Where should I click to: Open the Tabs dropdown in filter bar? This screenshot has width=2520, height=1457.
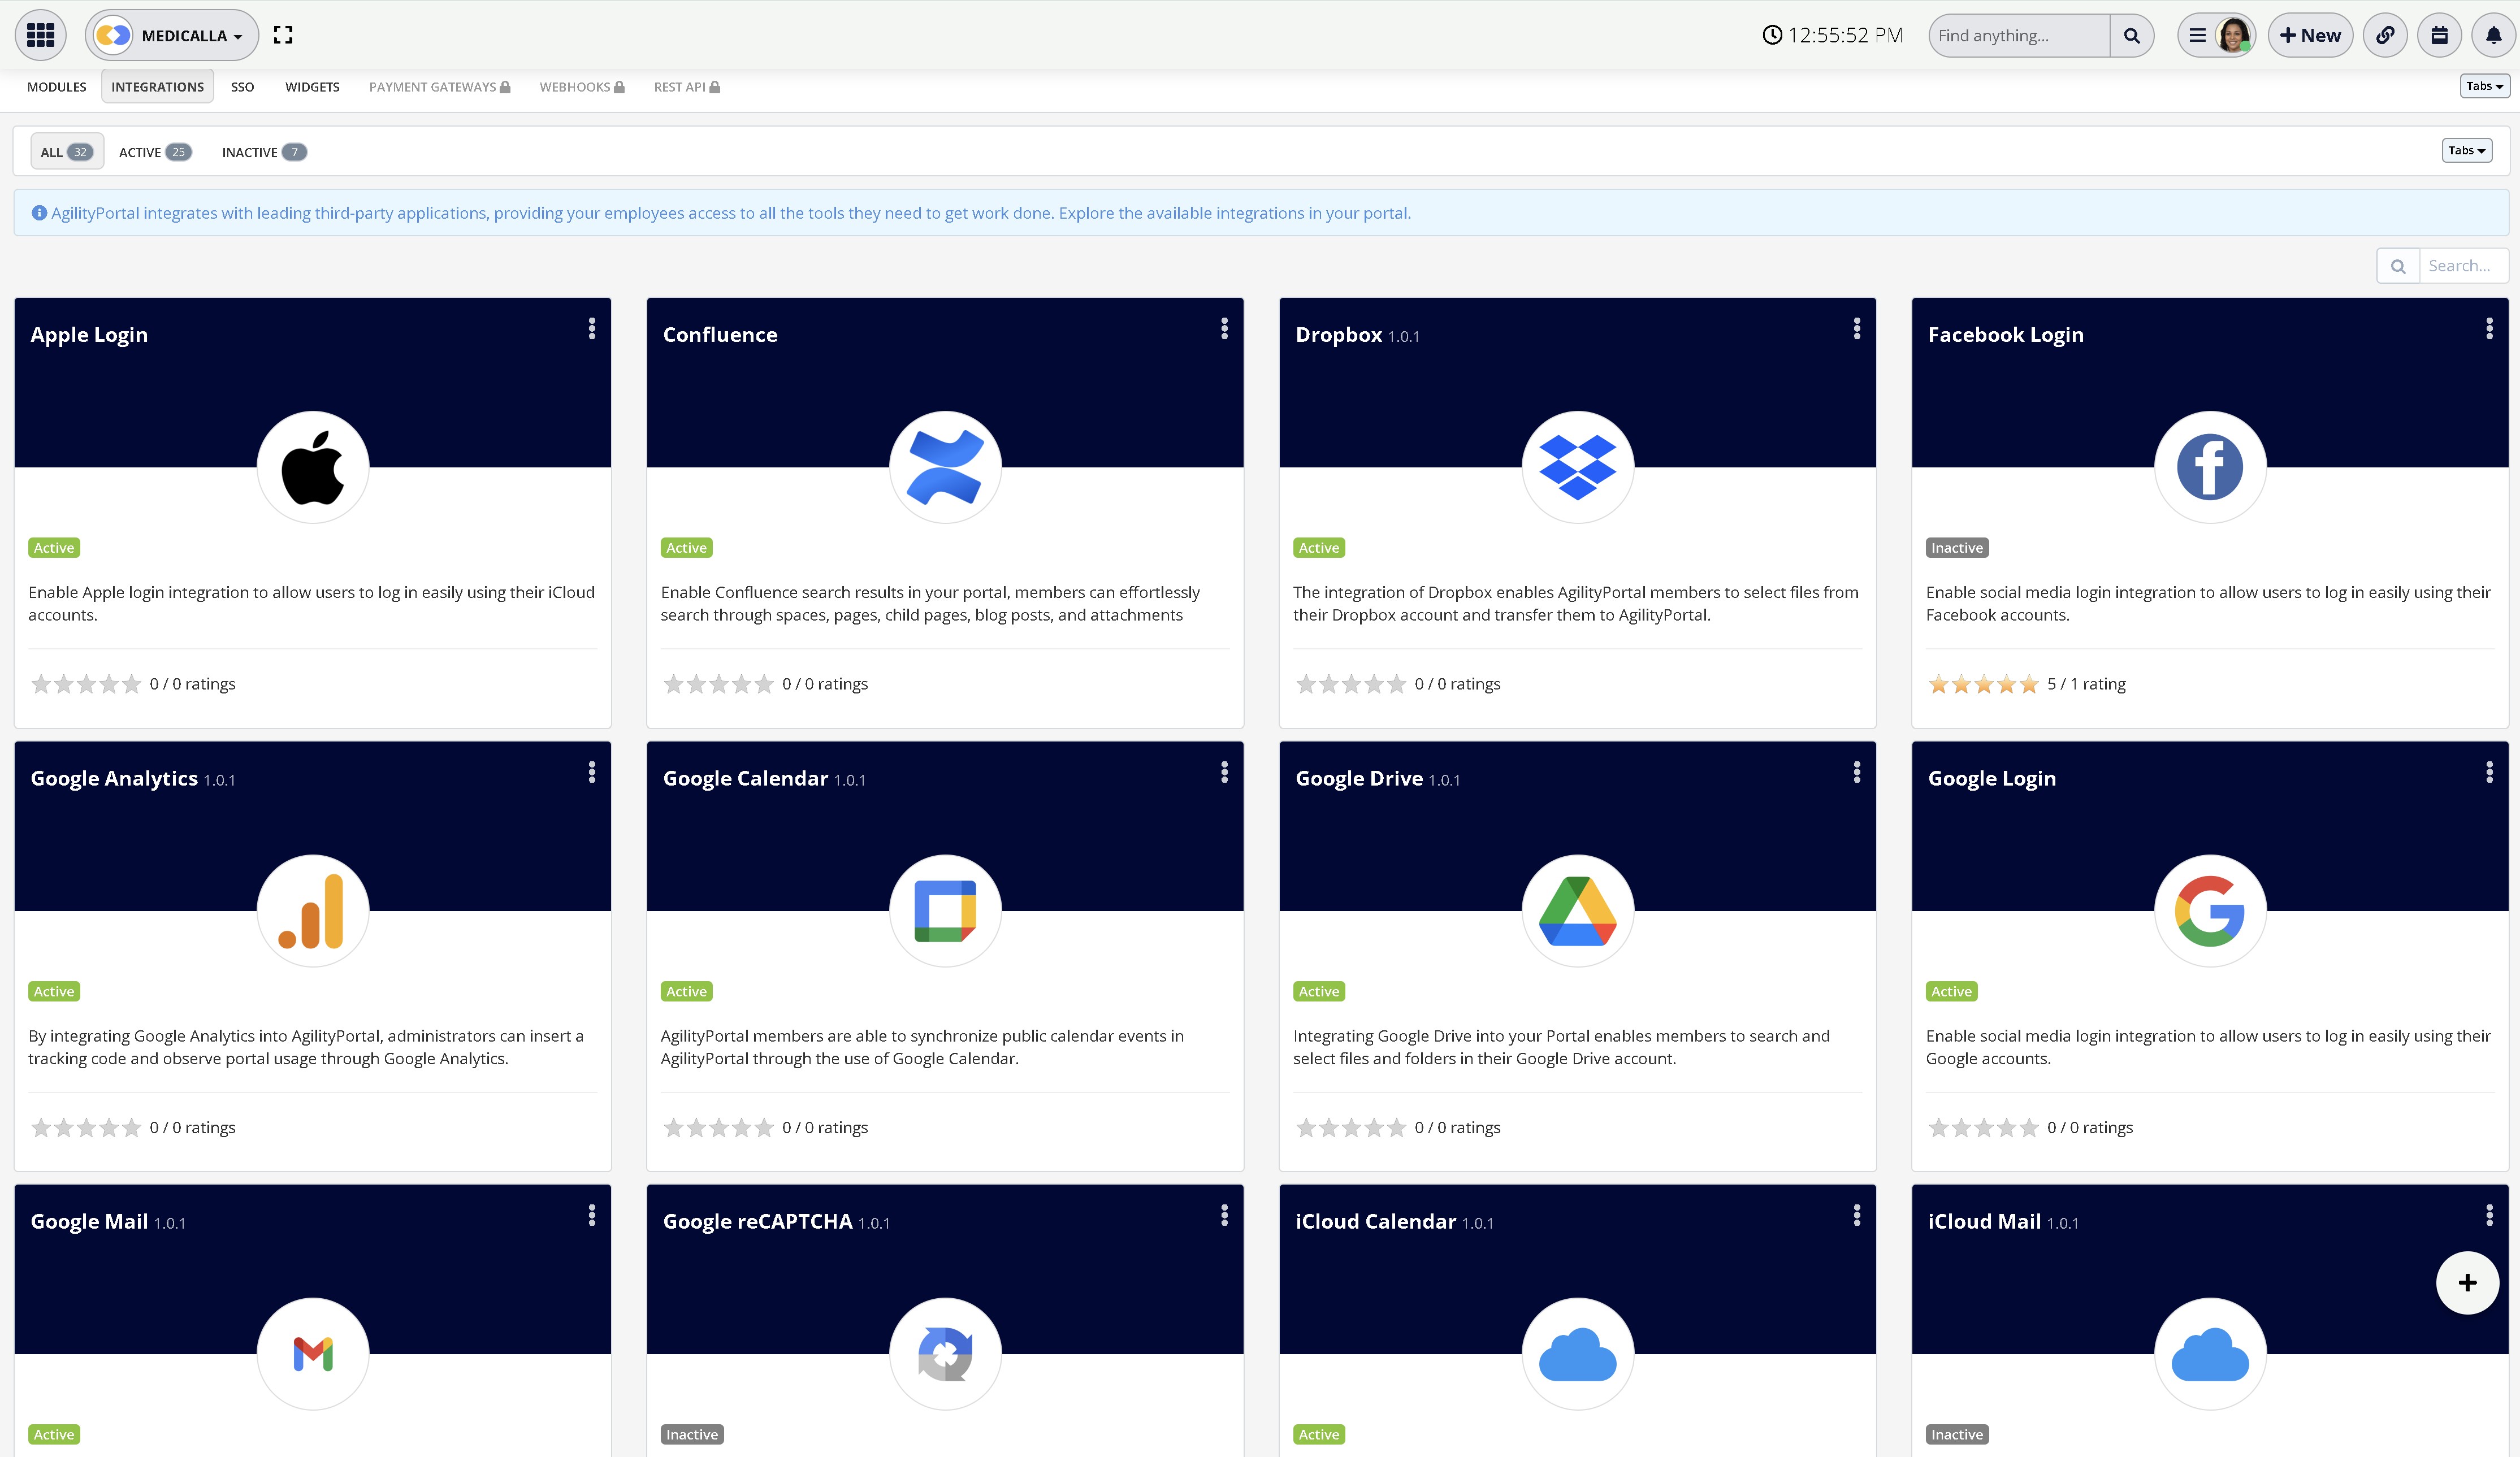2466,150
